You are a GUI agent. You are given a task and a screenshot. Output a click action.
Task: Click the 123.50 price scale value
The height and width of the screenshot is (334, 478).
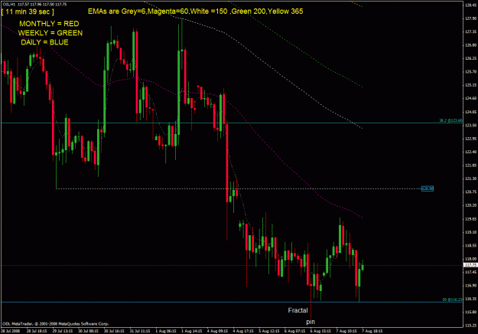coord(471,126)
